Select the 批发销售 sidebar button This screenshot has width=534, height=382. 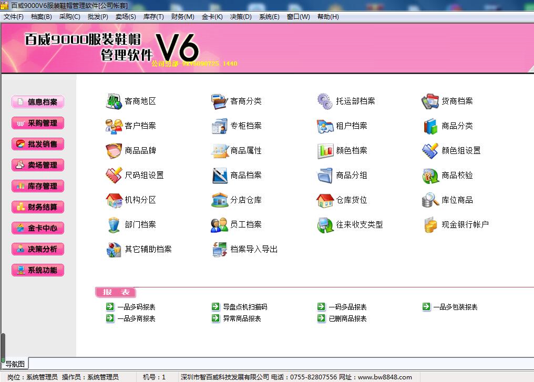38,144
